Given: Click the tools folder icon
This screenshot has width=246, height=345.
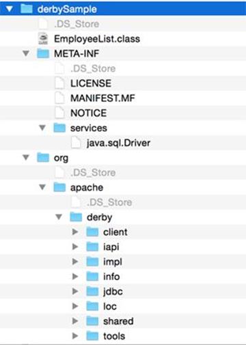Looking at the screenshot, I should click(92, 336).
